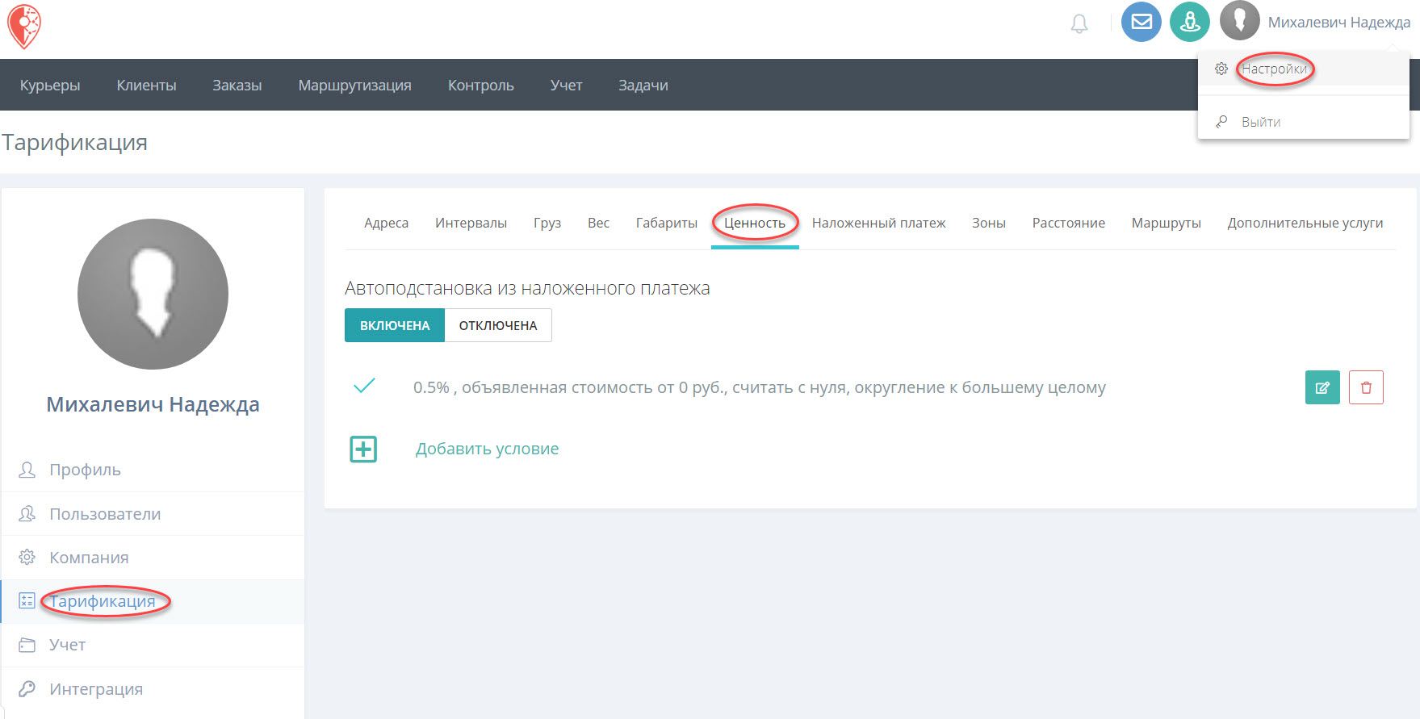Click the Михалевич Надежда name in header

(x=1339, y=22)
